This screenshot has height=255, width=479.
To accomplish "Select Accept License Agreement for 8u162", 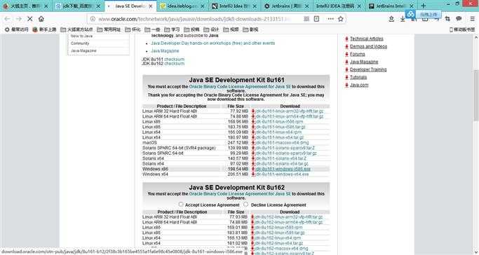I will click(181, 205).
